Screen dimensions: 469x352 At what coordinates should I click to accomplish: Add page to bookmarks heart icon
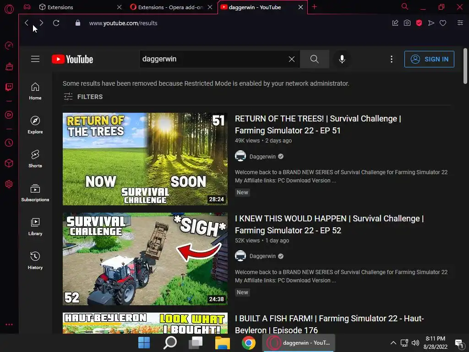(443, 23)
